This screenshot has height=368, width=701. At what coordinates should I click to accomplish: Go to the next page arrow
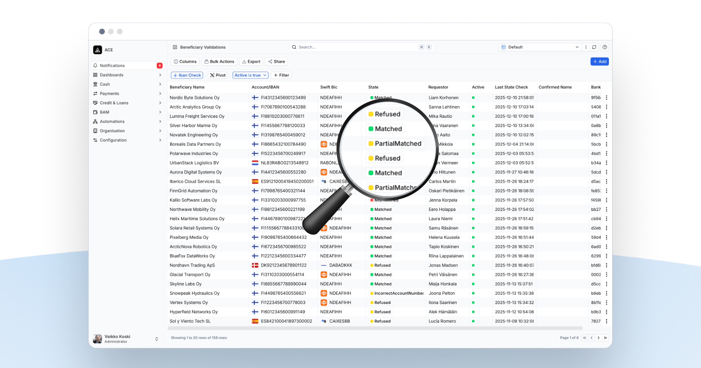tap(598, 338)
